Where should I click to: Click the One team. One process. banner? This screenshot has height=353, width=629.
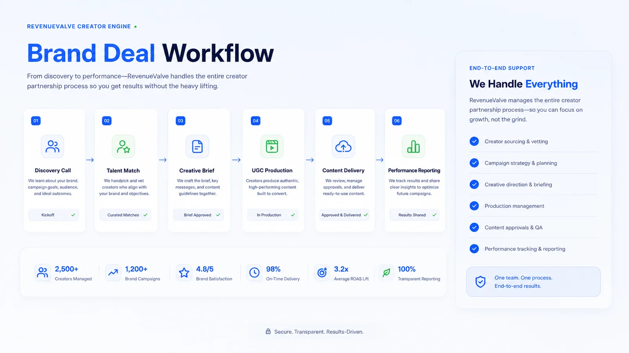[533, 282]
